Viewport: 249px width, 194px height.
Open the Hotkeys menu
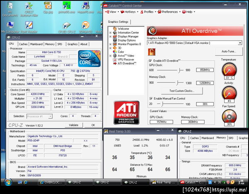(x=129, y=12)
